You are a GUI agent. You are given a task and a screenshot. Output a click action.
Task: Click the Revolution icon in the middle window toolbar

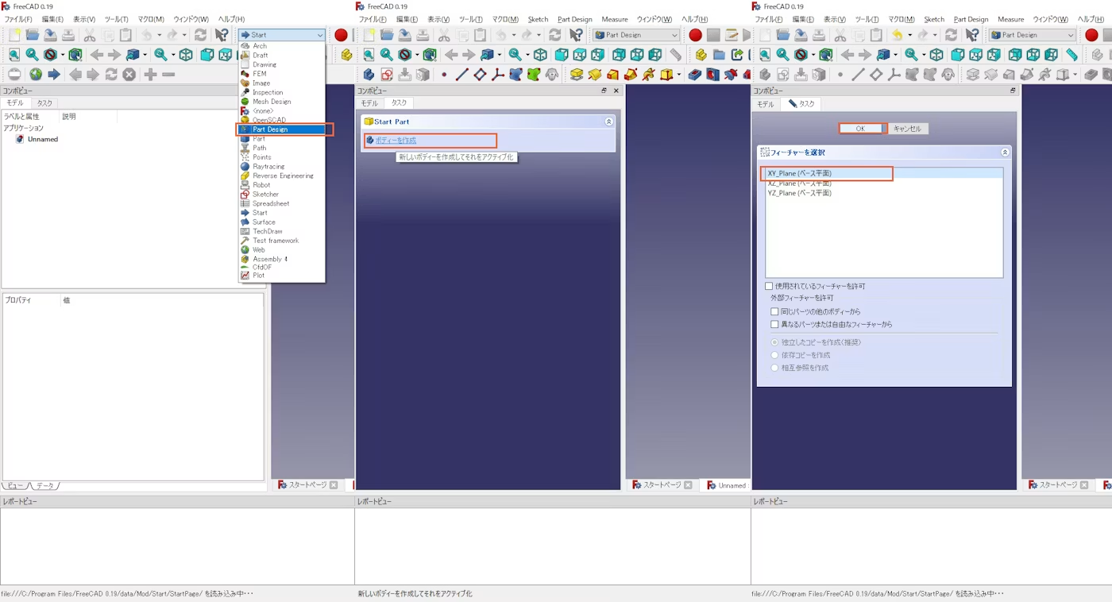(x=595, y=75)
